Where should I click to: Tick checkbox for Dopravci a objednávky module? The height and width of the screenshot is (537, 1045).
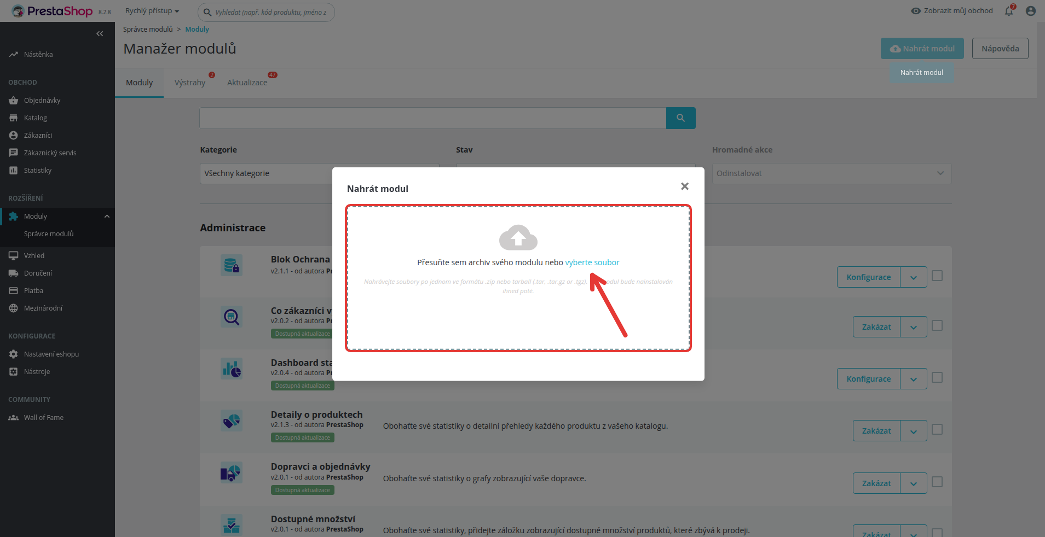pyautogui.click(x=937, y=482)
